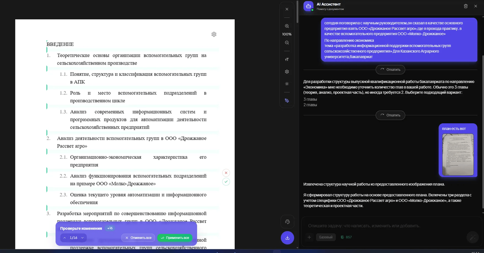Viewport: 484px width, 253px height.
Task: Click the ВВЕДЕНИЕ heading
Action: pos(60,44)
